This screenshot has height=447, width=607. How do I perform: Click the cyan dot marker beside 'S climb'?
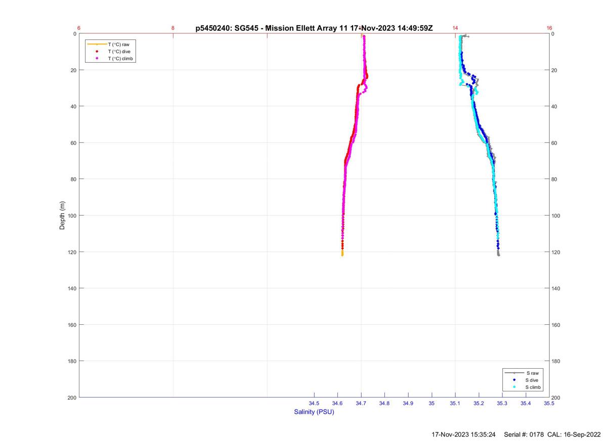[x=514, y=387]
